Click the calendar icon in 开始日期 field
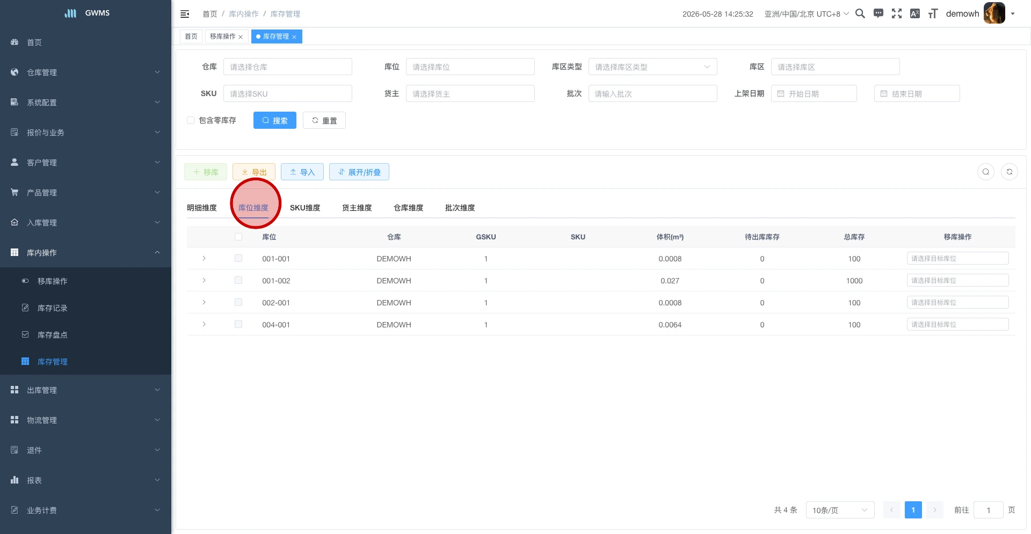Viewport: 1031px width, 534px height. (781, 93)
